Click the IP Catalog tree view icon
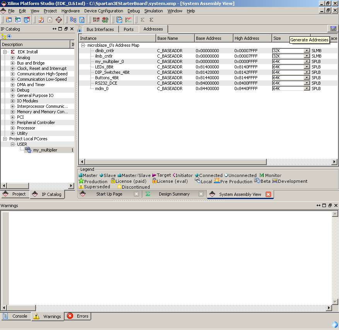Image resolution: width=339 pixels, height=330 pixels. [x=4, y=36]
